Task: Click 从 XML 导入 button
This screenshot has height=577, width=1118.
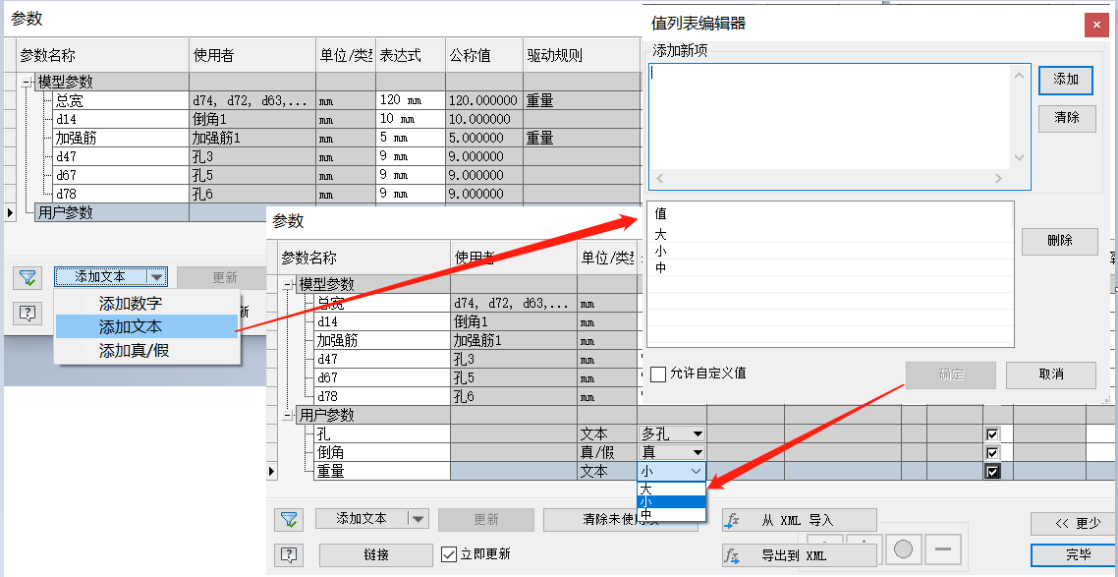Action: click(800, 520)
